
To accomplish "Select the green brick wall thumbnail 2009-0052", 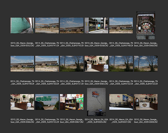I will 22,25.
